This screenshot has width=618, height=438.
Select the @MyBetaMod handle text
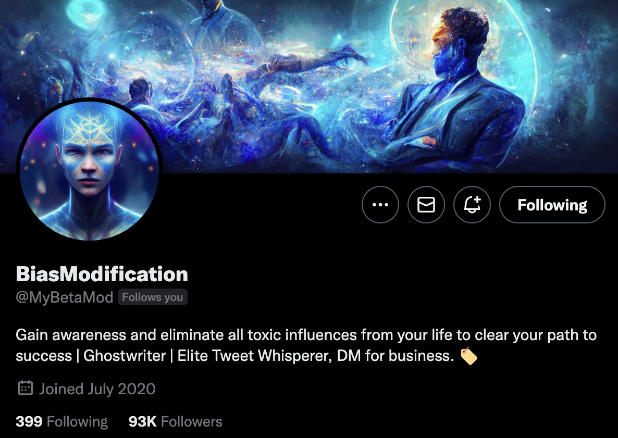(64, 297)
